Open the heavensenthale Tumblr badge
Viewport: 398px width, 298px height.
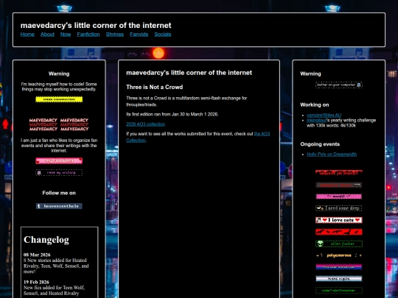tap(59, 206)
